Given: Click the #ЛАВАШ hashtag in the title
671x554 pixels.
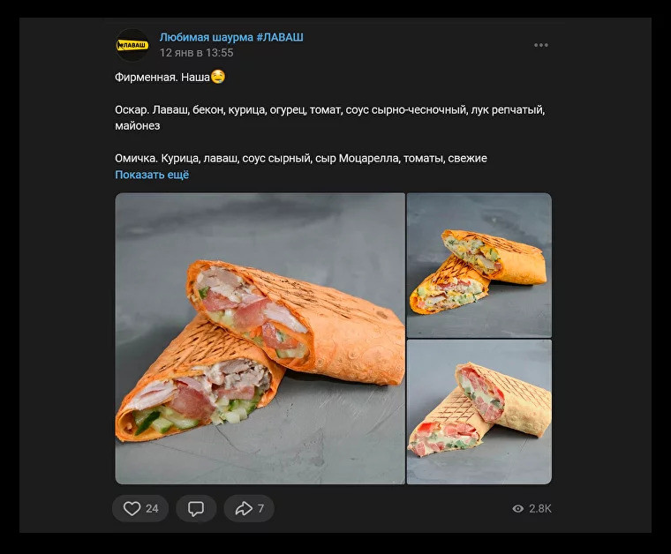Looking at the screenshot, I should tap(280, 37).
